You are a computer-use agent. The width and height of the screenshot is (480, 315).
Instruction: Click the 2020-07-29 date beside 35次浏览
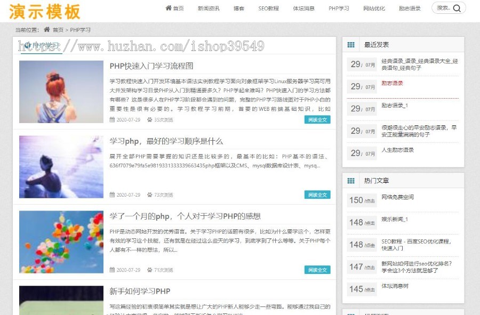coord(128,120)
